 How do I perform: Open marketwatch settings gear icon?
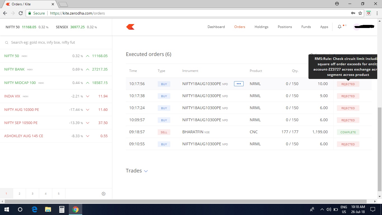pos(103,194)
